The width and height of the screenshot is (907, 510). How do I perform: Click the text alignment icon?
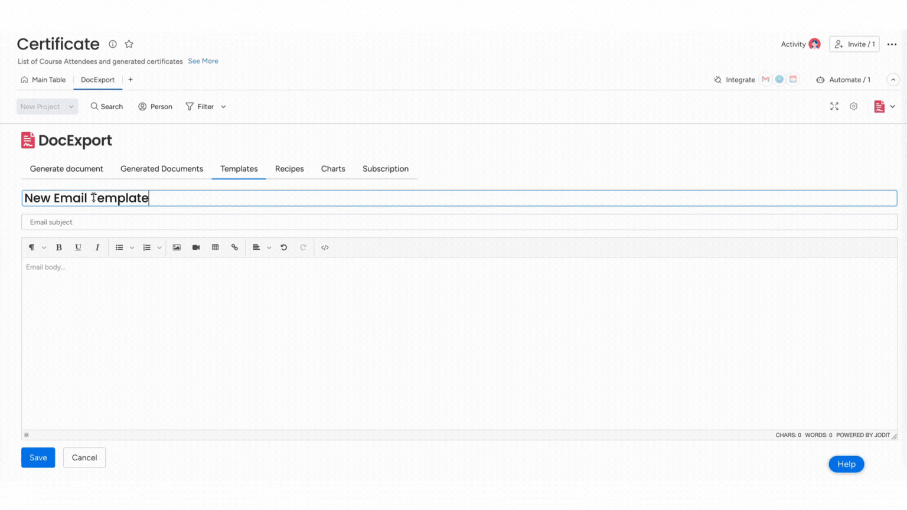point(256,247)
